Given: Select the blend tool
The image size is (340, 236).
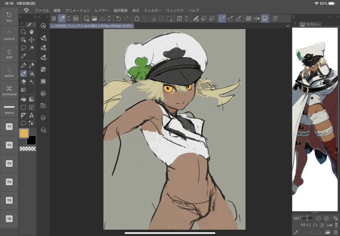Looking at the screenshot, I should (23, 89).
